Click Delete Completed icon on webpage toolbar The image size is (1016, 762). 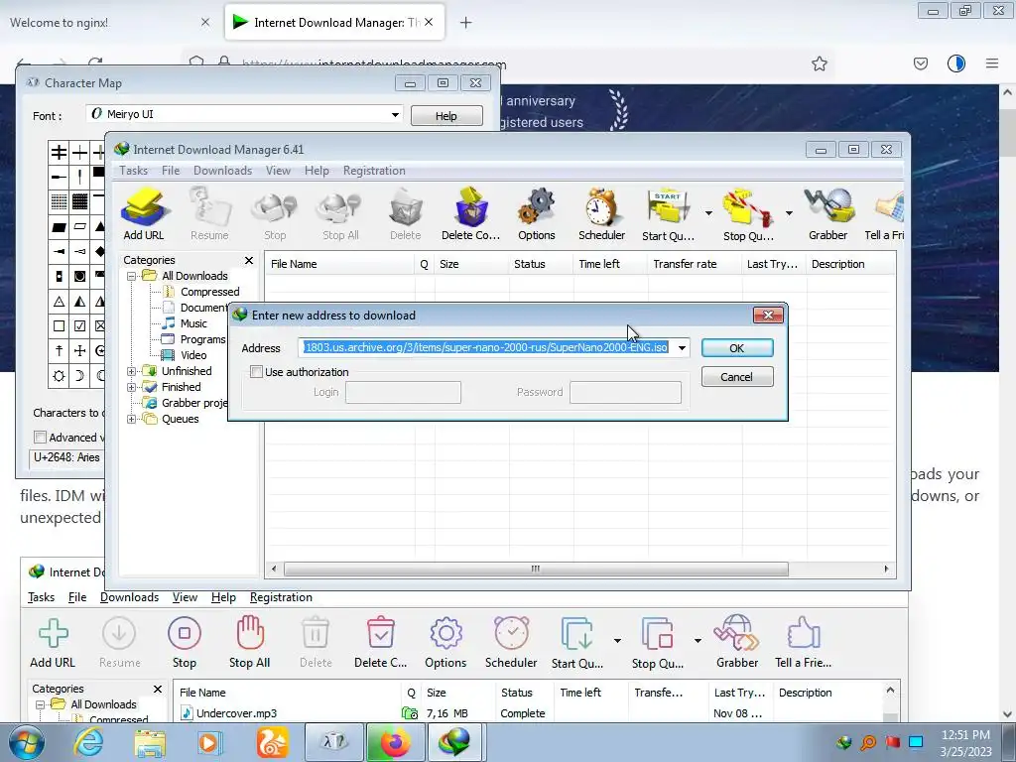[x=380, y=633]
